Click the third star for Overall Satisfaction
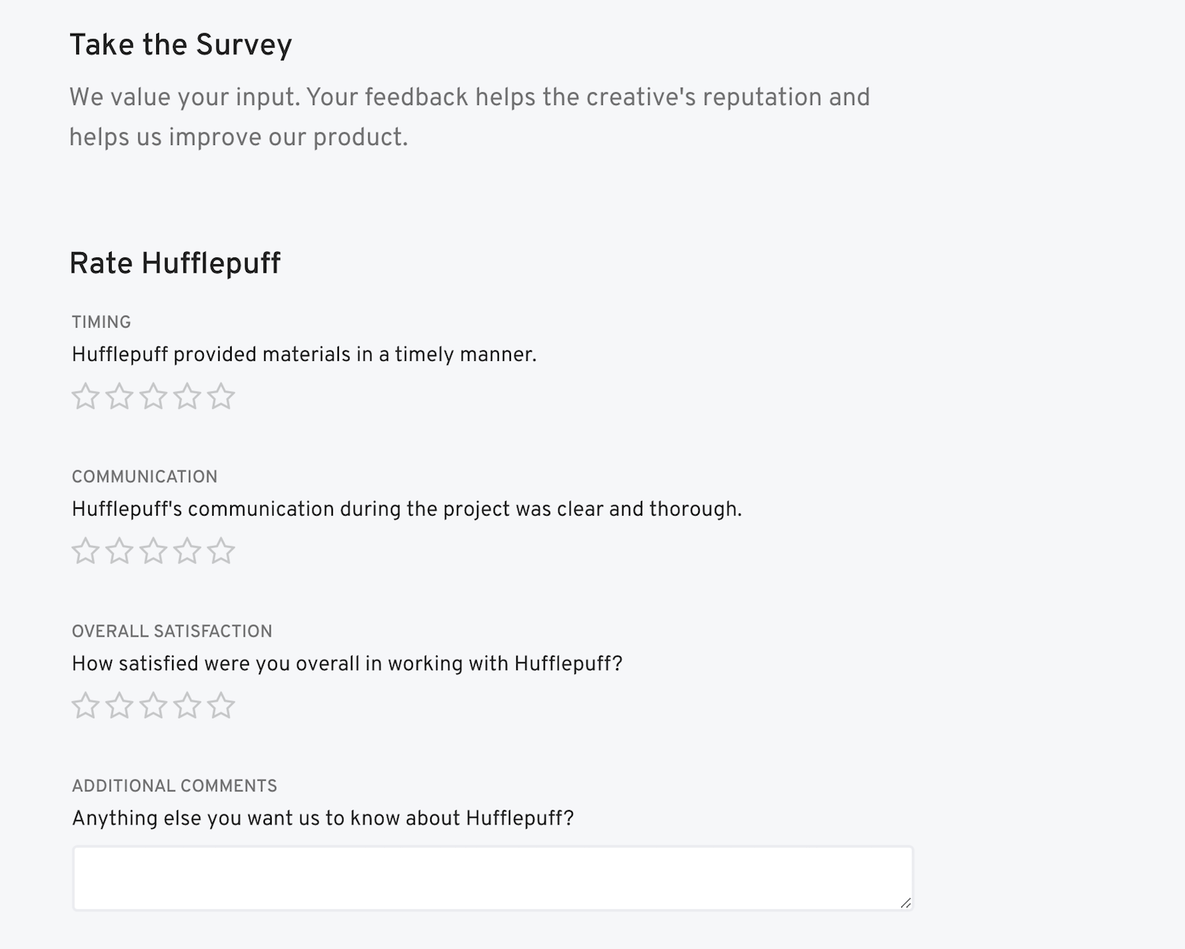 tap(152, 706)
